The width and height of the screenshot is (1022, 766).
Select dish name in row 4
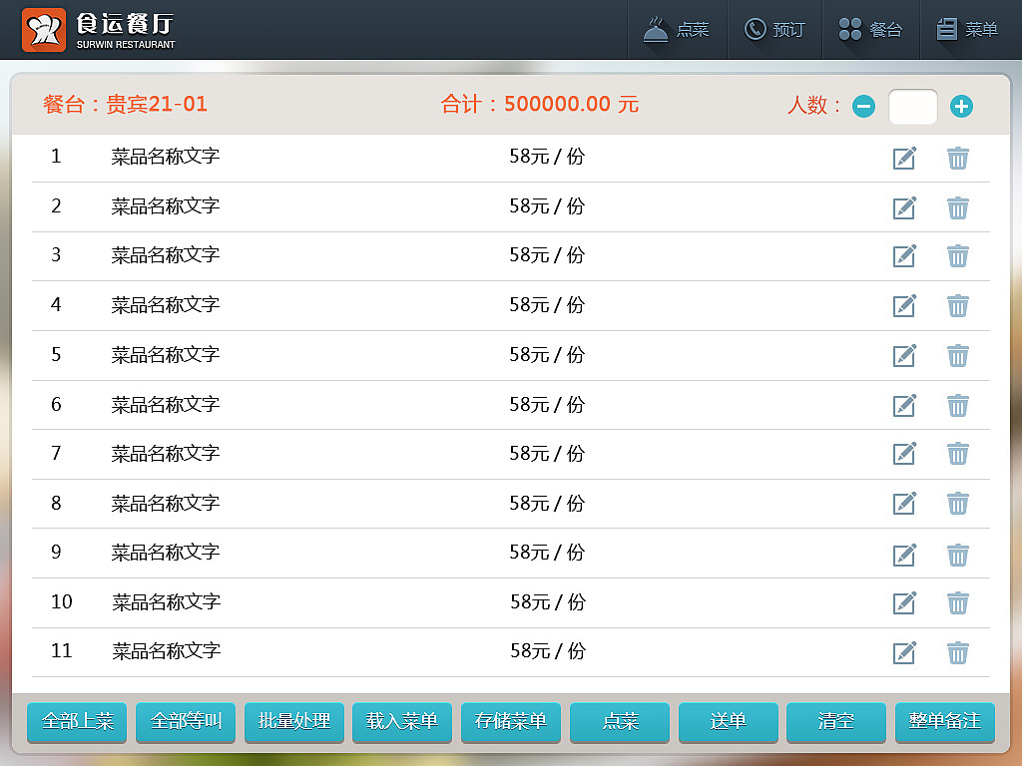(x=166, y=305)
